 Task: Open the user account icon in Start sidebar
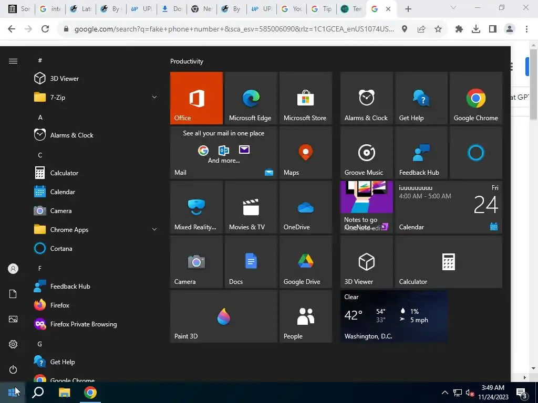pyautogui.click(x=13, y=269)
